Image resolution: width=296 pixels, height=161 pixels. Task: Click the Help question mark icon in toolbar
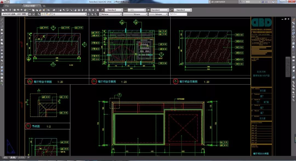(x=98, y=10)
